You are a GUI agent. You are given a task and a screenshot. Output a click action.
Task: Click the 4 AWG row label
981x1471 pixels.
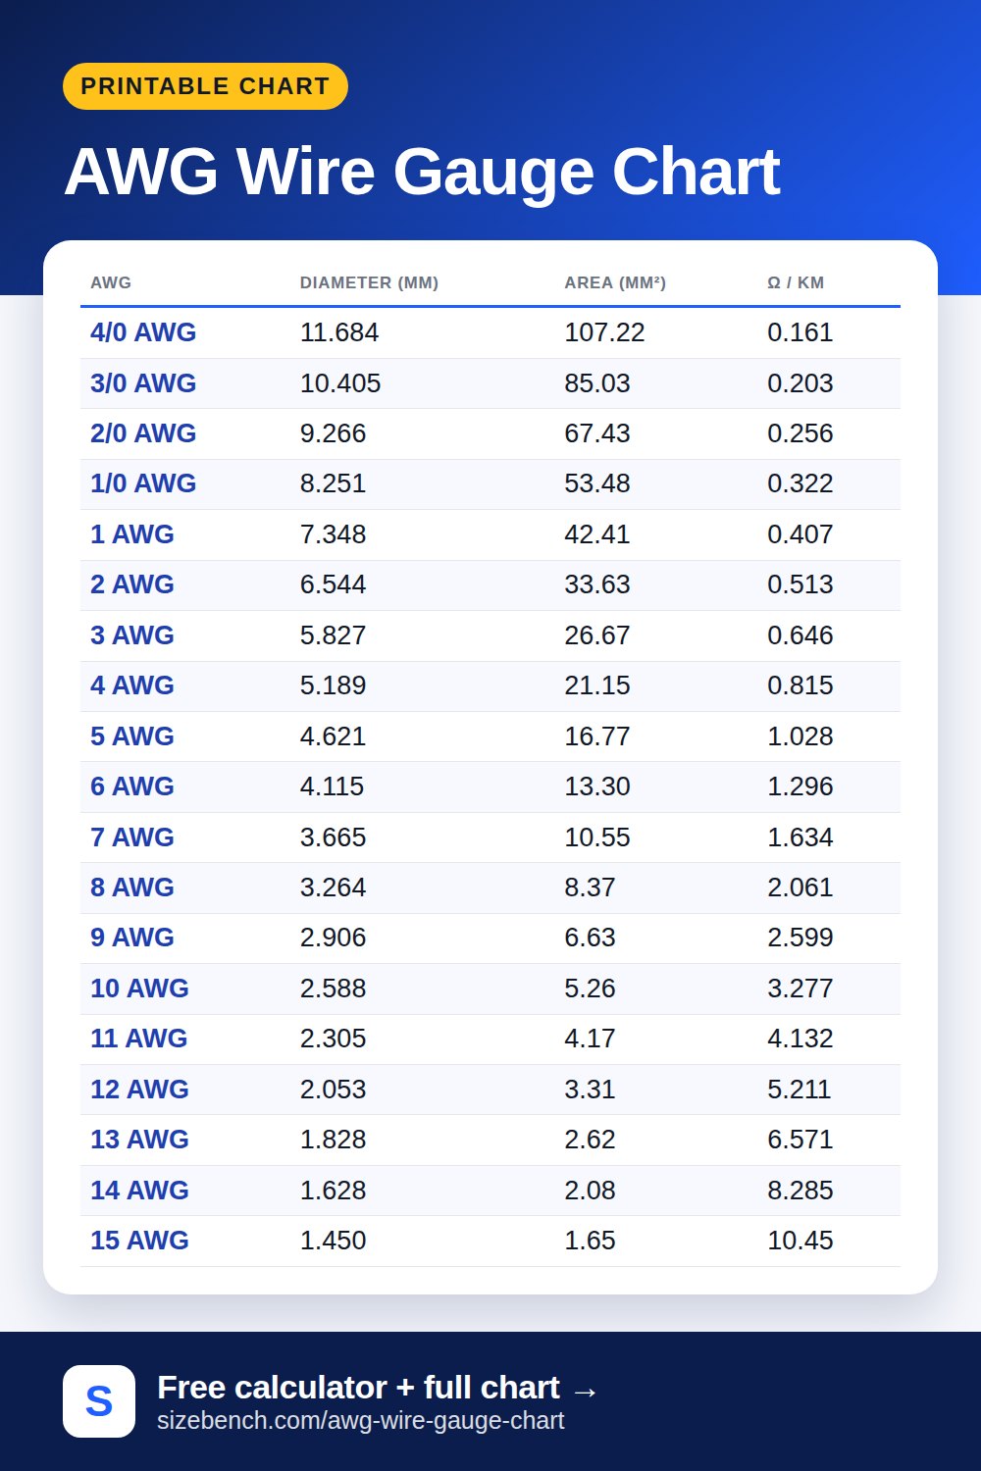(x=132, y=685)
